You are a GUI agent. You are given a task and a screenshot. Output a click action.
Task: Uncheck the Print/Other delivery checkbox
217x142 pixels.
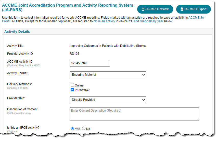click(x=72, y=90)
